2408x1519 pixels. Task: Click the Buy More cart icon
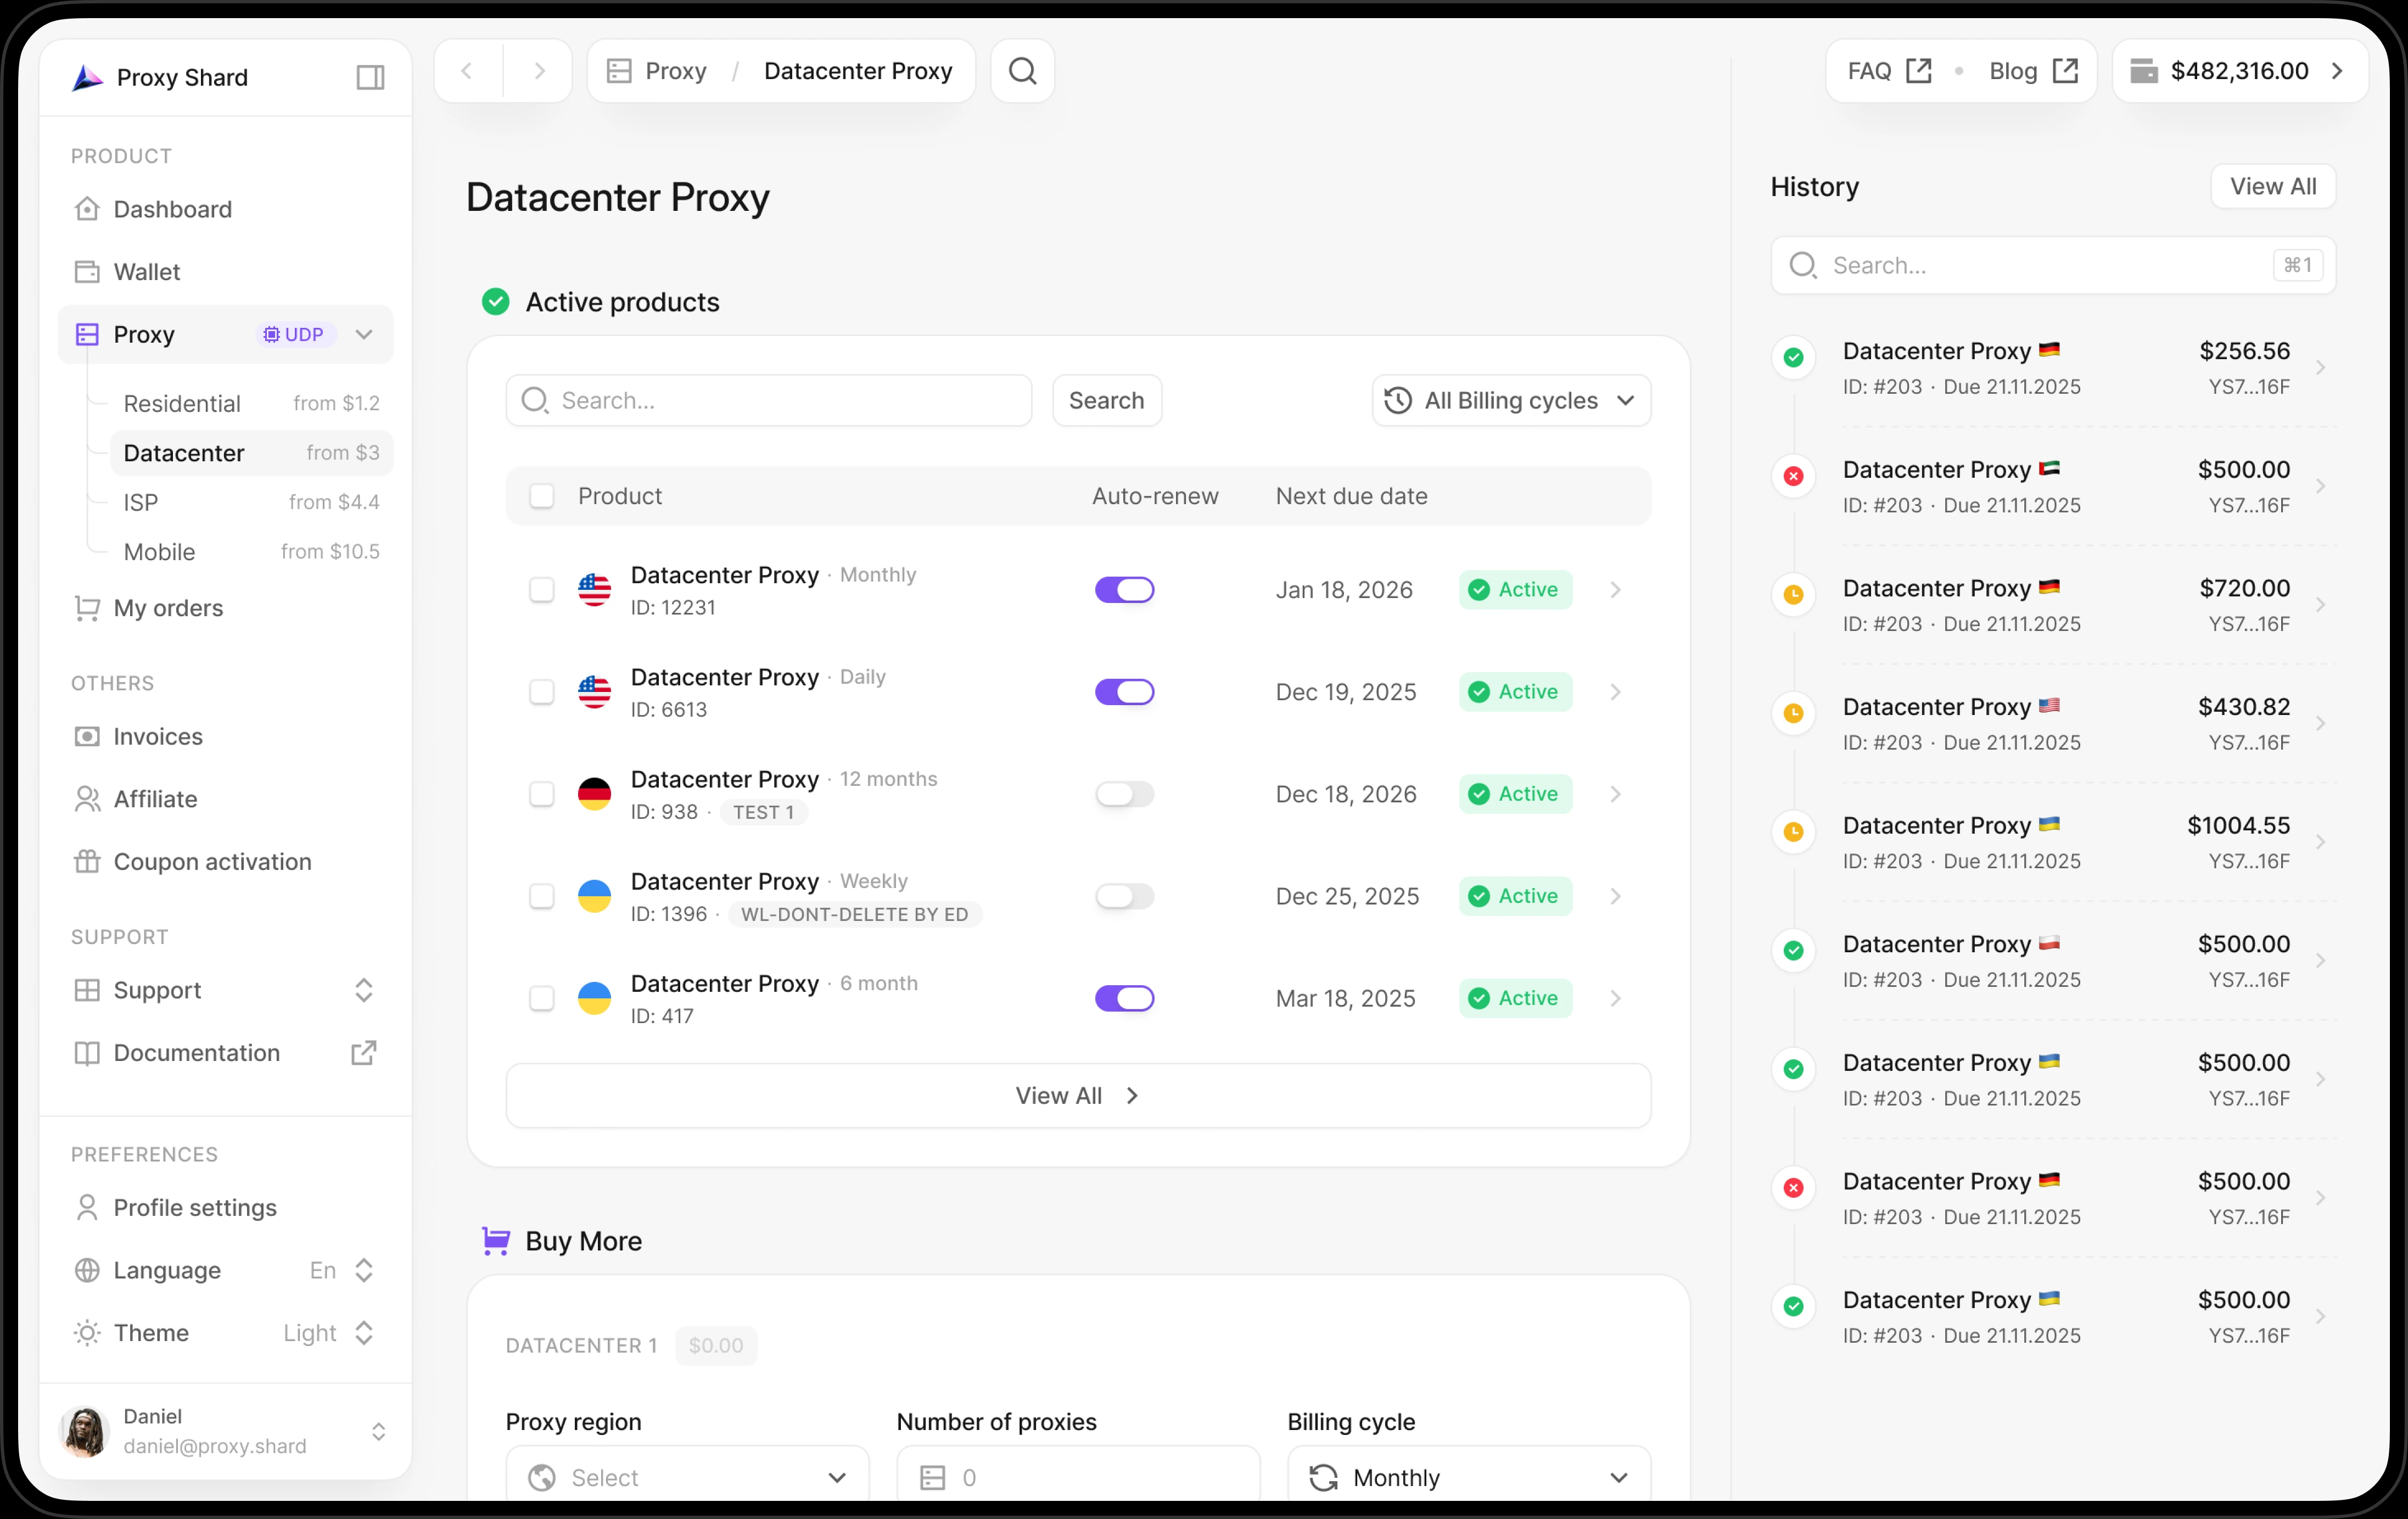[x=496, y=1241]
